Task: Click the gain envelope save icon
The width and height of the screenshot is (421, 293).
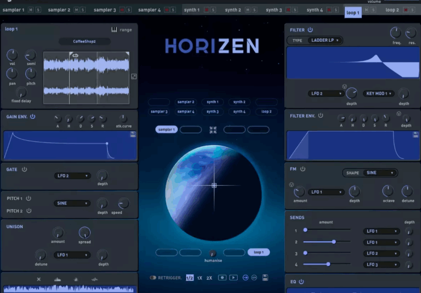Action: pos(133,134)
